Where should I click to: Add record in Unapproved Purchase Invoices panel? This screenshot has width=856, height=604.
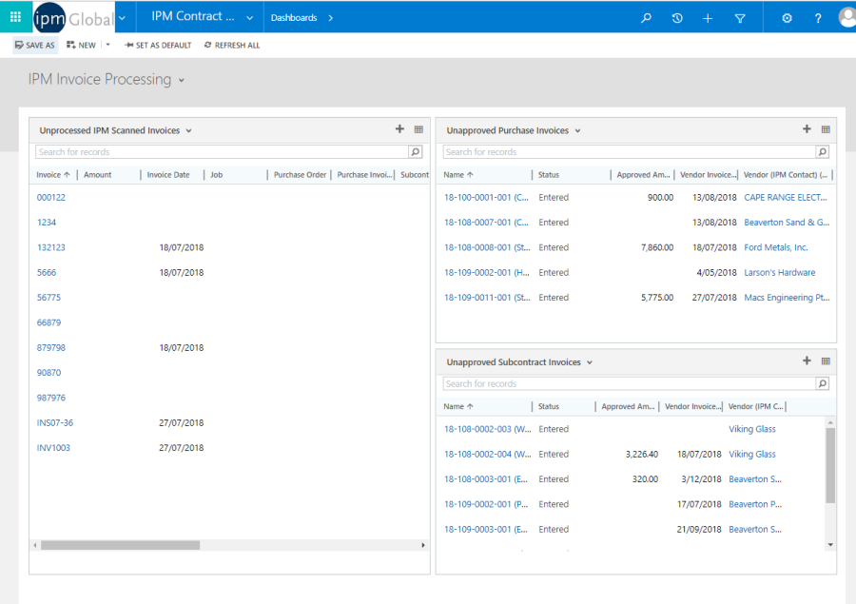[807, 129]
